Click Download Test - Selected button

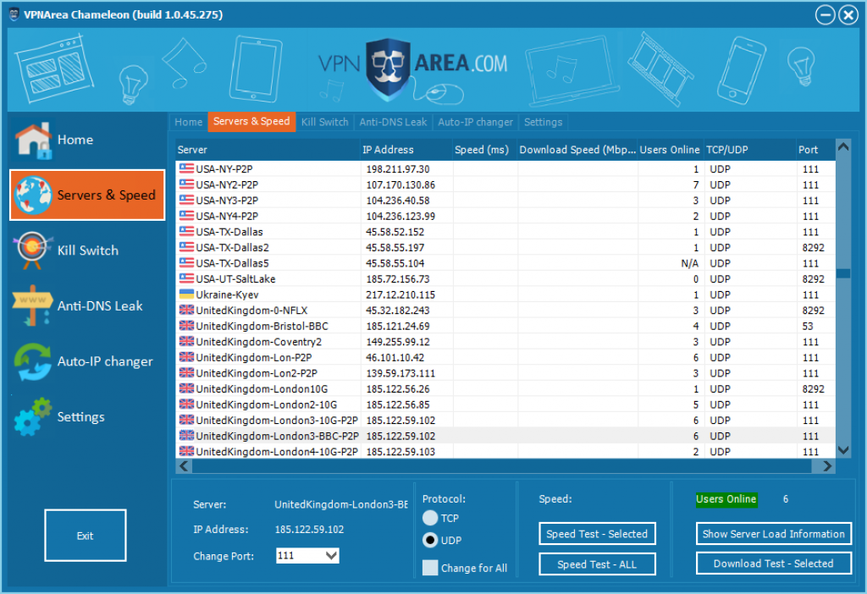[x=774, y=564]
